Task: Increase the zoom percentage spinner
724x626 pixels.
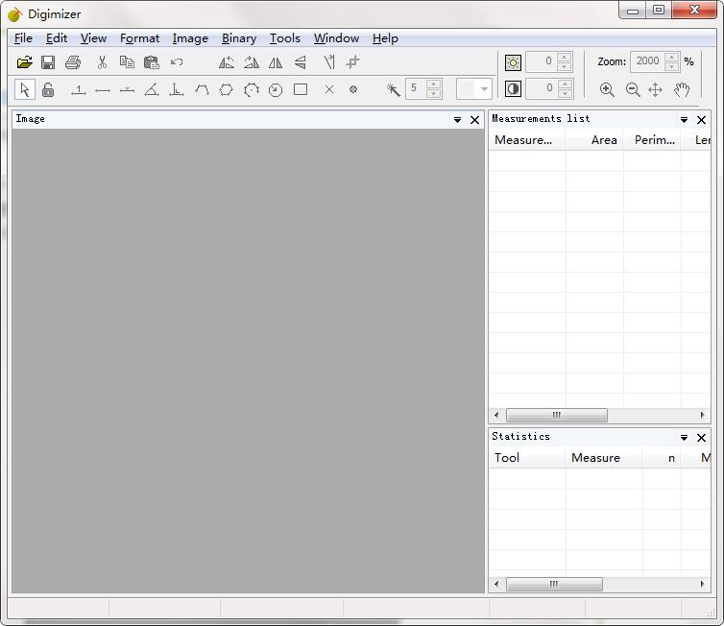Action: (672, 58)
